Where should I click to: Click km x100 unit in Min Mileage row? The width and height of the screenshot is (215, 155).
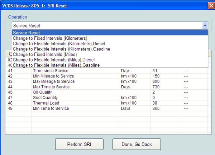click(129, 76)
